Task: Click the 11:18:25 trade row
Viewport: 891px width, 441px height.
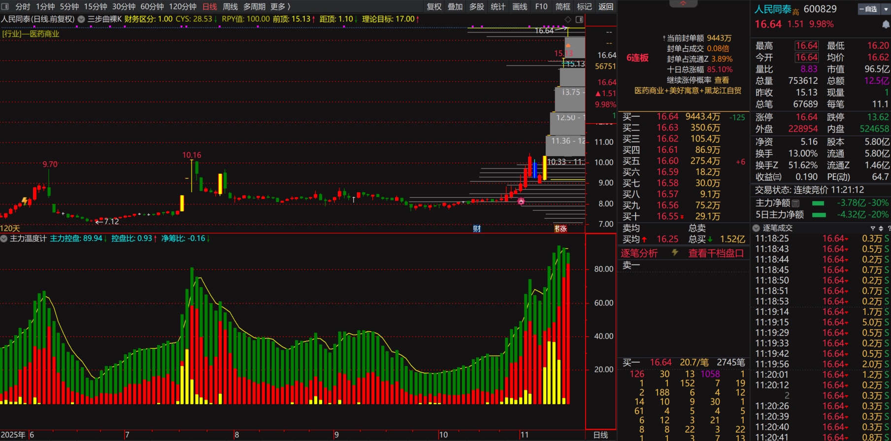Action: (822, 238)
